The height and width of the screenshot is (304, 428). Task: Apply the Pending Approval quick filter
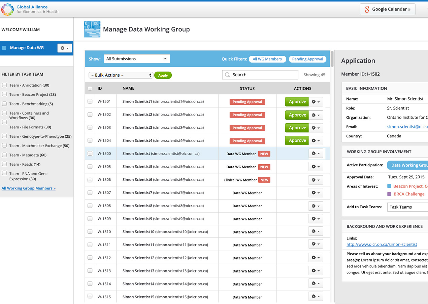pyautogui.click(x=307, y=59)
